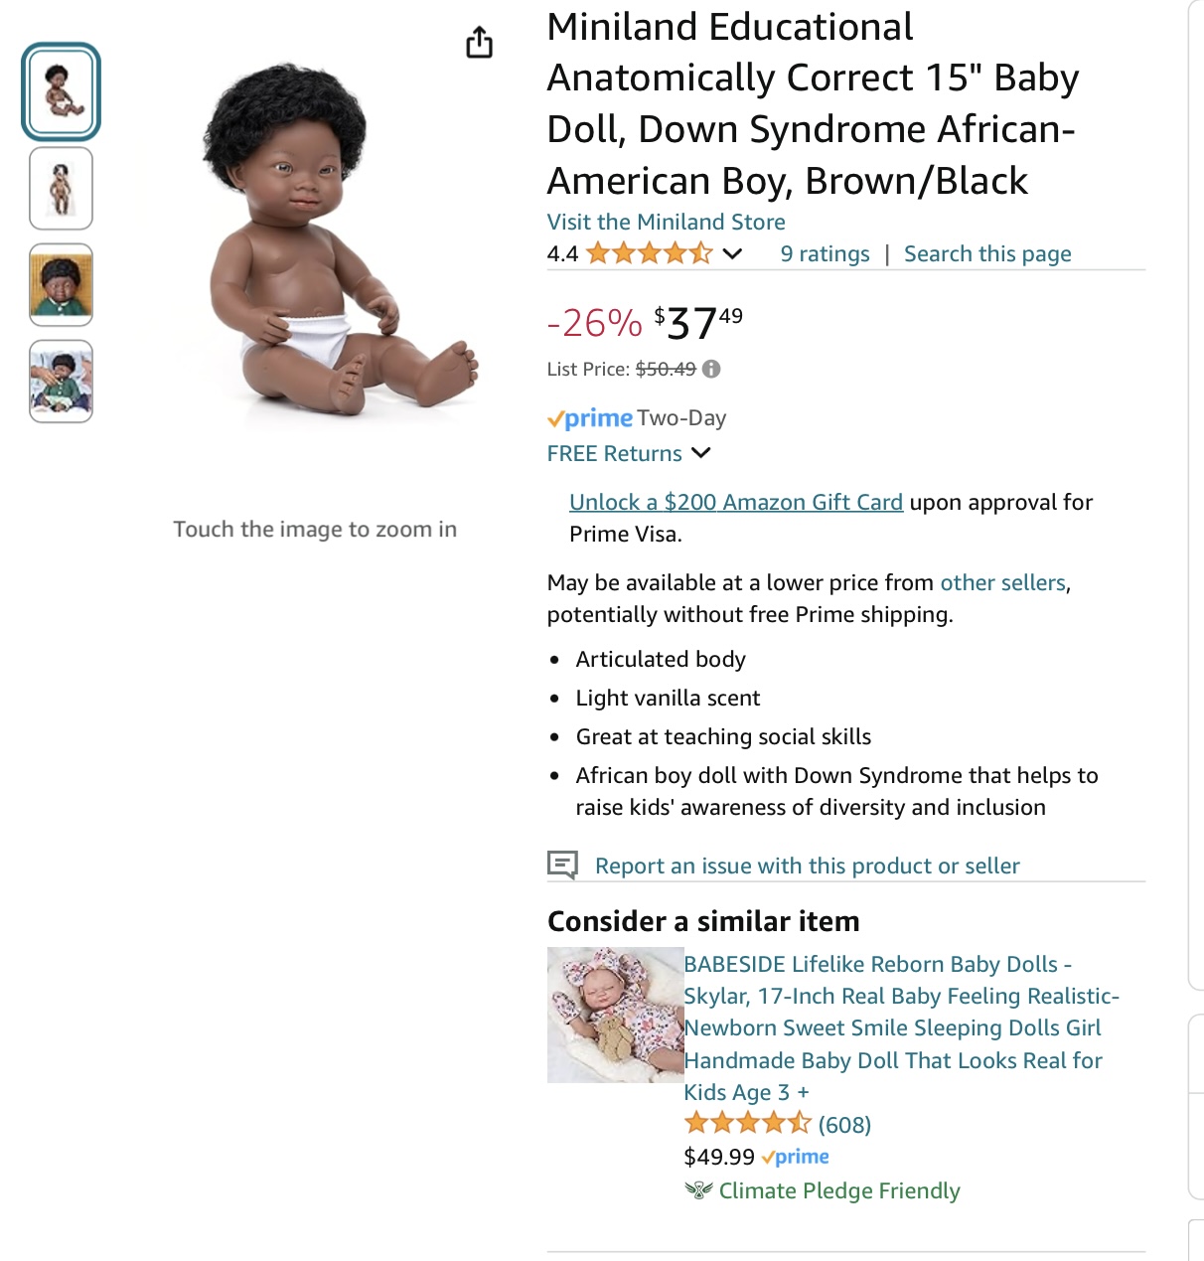
Task: Click the List Price info icon
Action: click(x=711, y=369)
